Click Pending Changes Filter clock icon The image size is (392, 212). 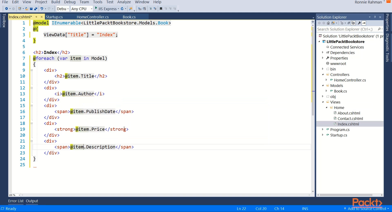[x=342, y=23]
